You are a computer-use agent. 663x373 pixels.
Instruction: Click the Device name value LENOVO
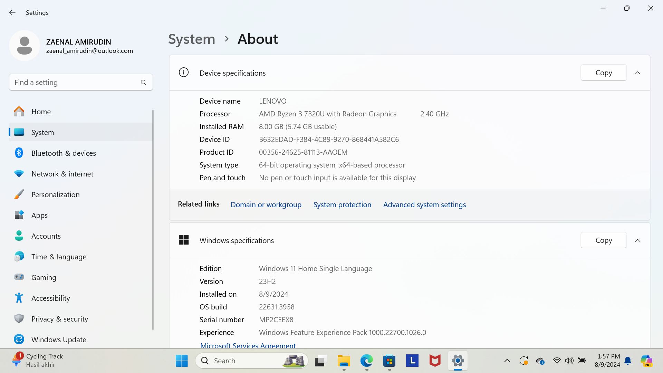pyautogui.click(x=273, y=101)
